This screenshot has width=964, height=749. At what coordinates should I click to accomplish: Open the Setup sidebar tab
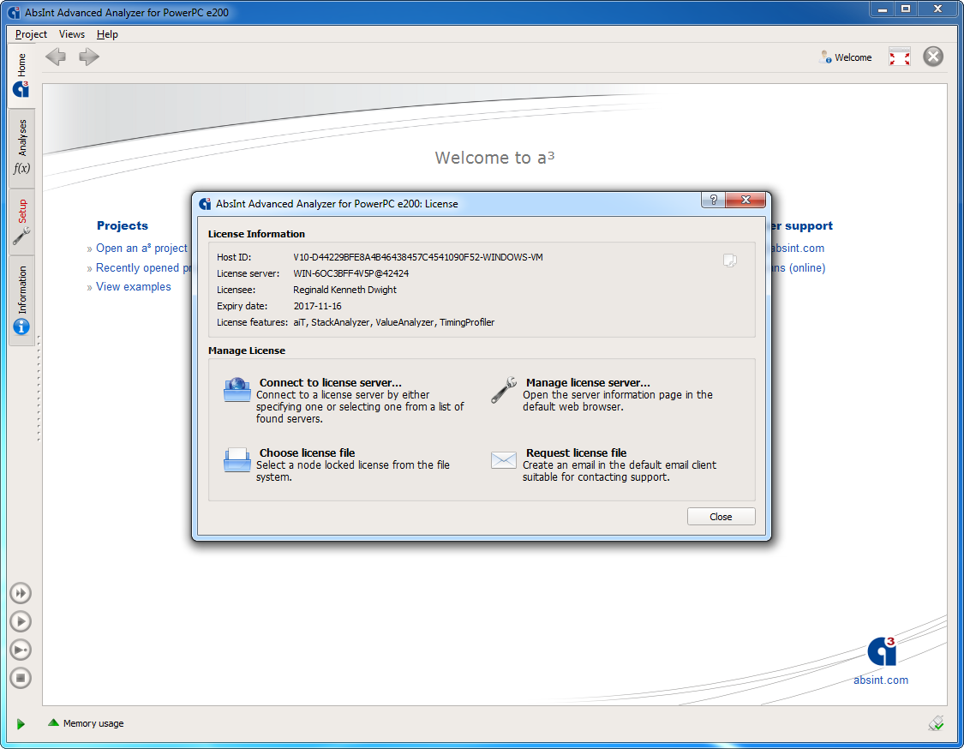[x=21, y=221]
